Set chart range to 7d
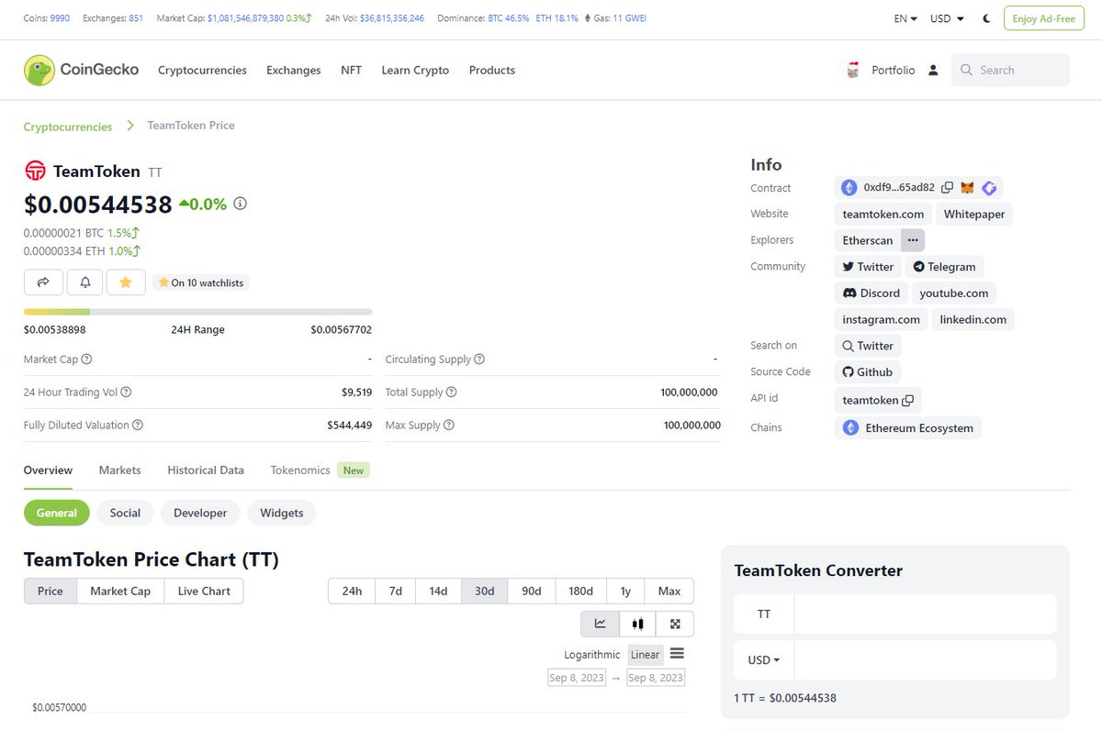Viewport: 1102px width, 730px height. (396, 592)
